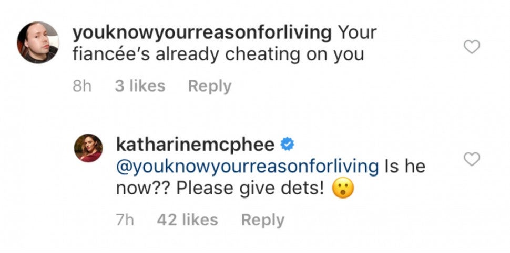This screenshot has width=510, height=253.
Task: Open youknowyourreasonforliving's profile picture
Action: point(38,42)
